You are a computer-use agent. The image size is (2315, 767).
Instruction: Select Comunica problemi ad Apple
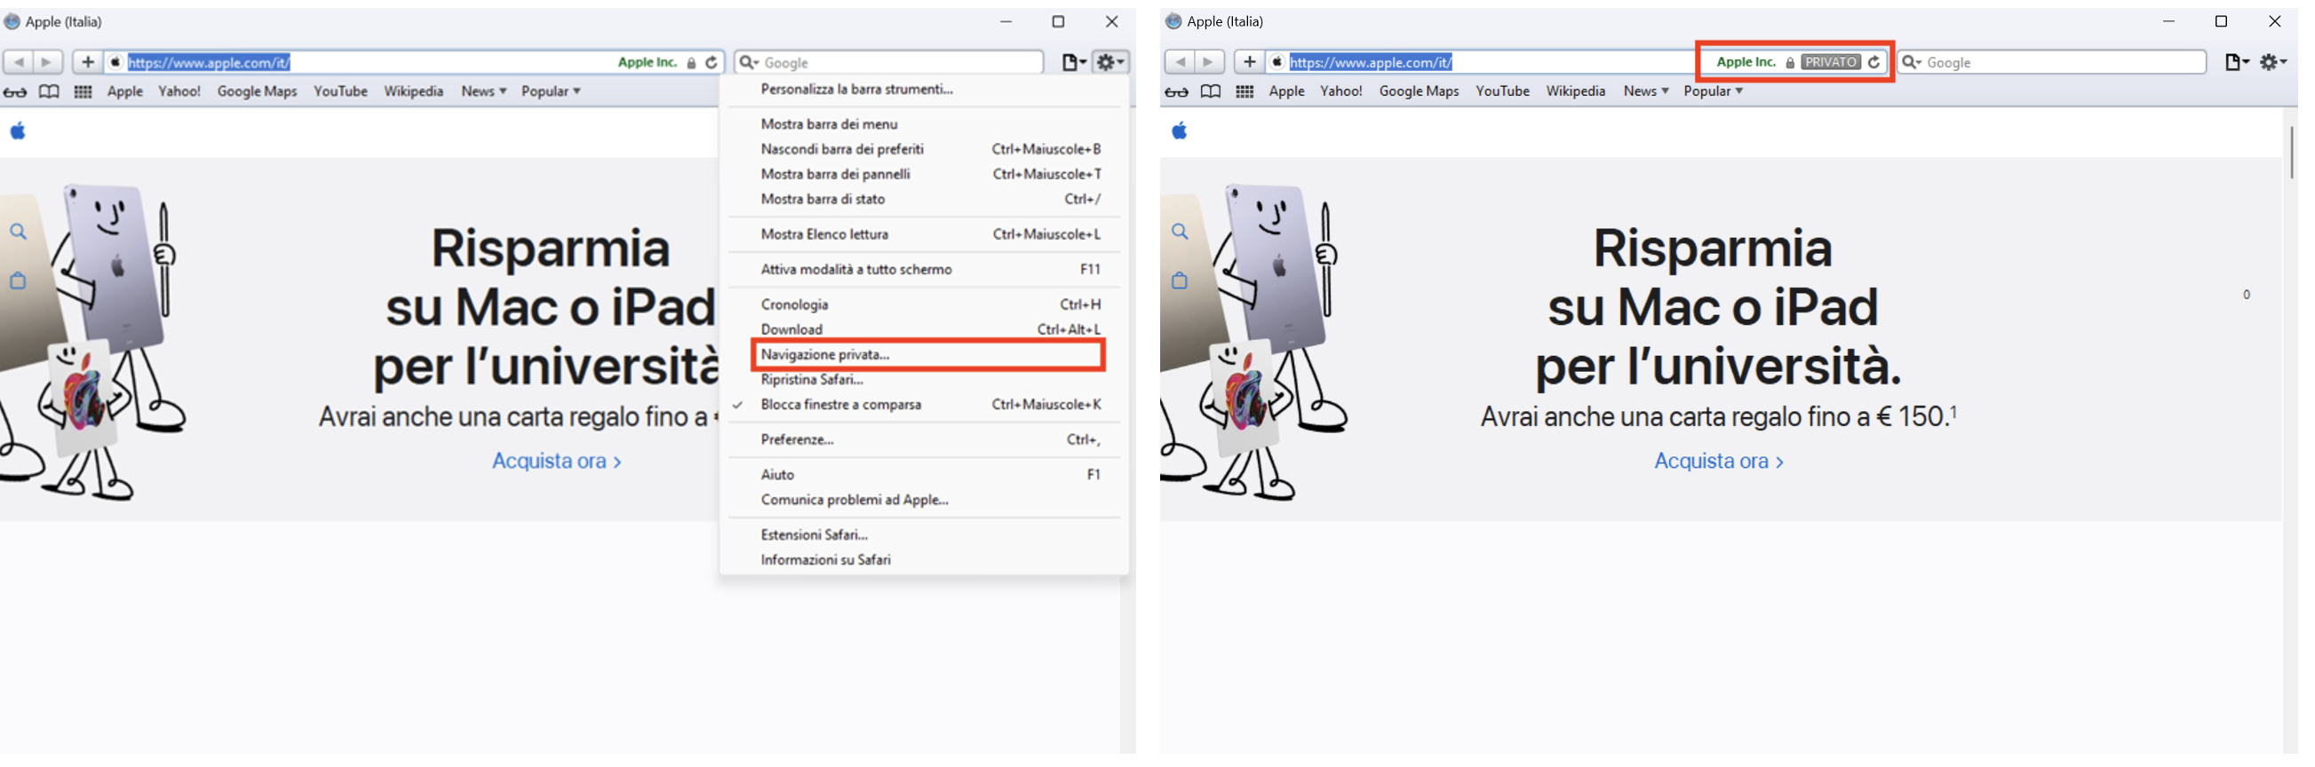coord(924,500)
